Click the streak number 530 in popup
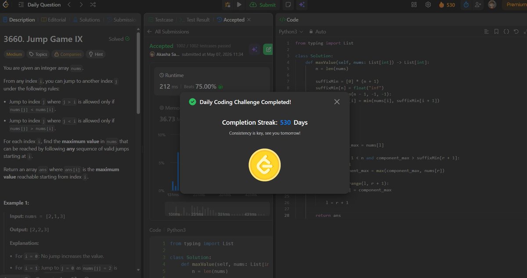The height and width of the screenshot is (278, 527). point(285,123)
